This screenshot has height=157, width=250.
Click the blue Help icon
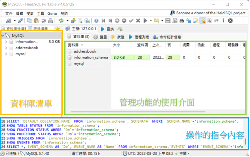click(96, 20)
